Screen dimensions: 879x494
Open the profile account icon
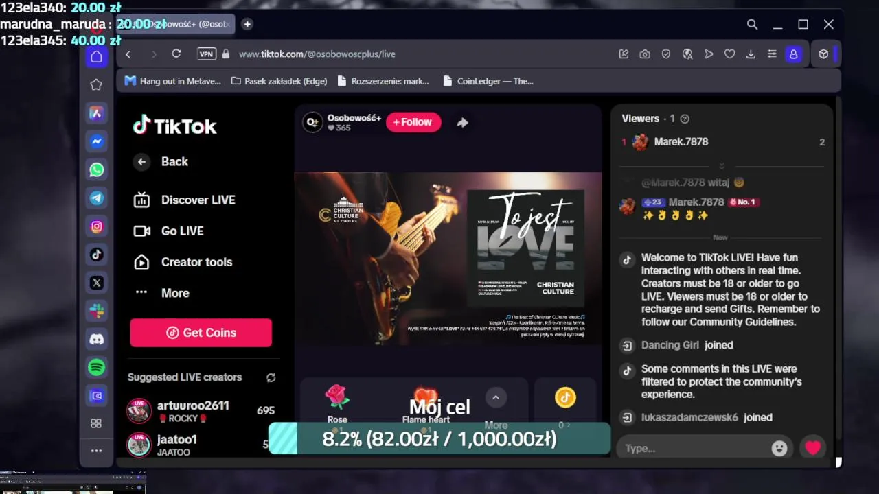(x=794, y=54)
